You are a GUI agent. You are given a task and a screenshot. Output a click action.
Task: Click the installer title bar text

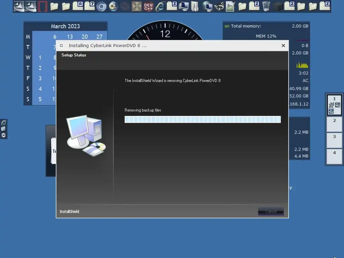coord(108,46)
